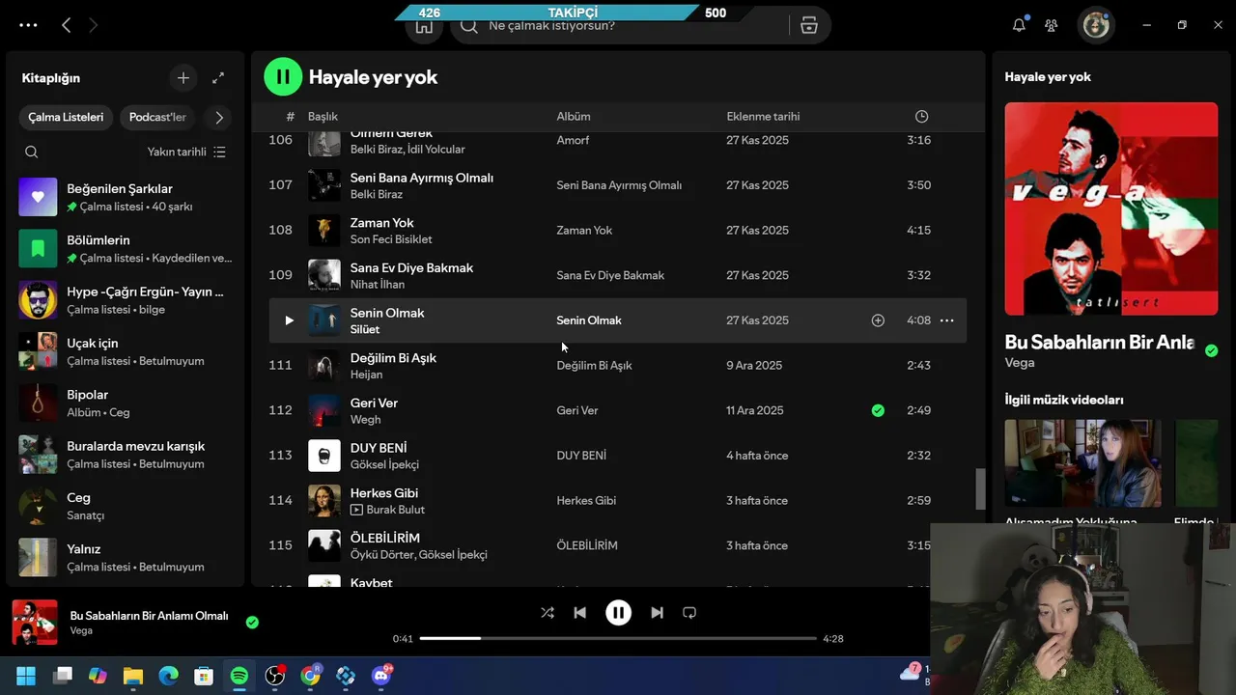Open now playing cover in player bar
Viewport: 1236px width, 695px height.
pos(35,623)
